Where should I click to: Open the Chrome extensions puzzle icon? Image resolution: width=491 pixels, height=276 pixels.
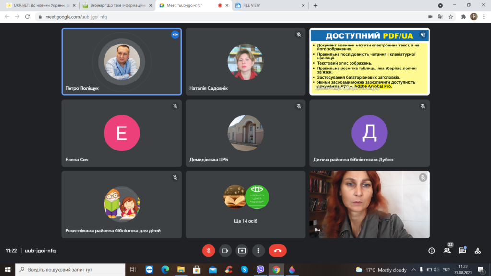point(463,16)
